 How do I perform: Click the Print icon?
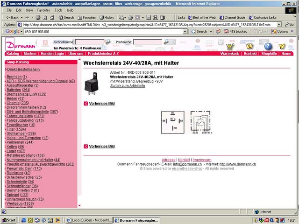(130, 18)
